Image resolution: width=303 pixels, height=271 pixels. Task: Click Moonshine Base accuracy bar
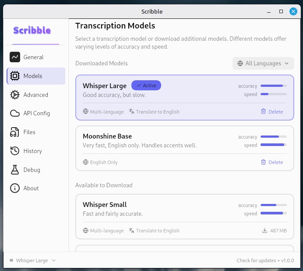point(274,137)
